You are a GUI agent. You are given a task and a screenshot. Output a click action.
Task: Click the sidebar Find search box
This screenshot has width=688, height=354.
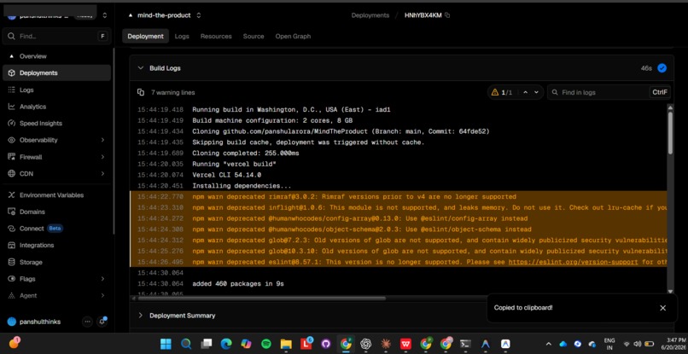coord(56,37)
